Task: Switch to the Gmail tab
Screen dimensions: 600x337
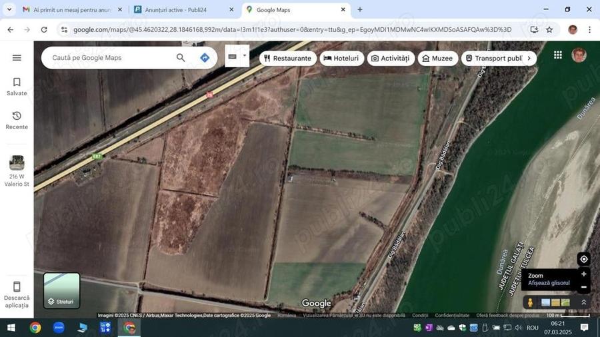Action: click(x=71, y=10)
